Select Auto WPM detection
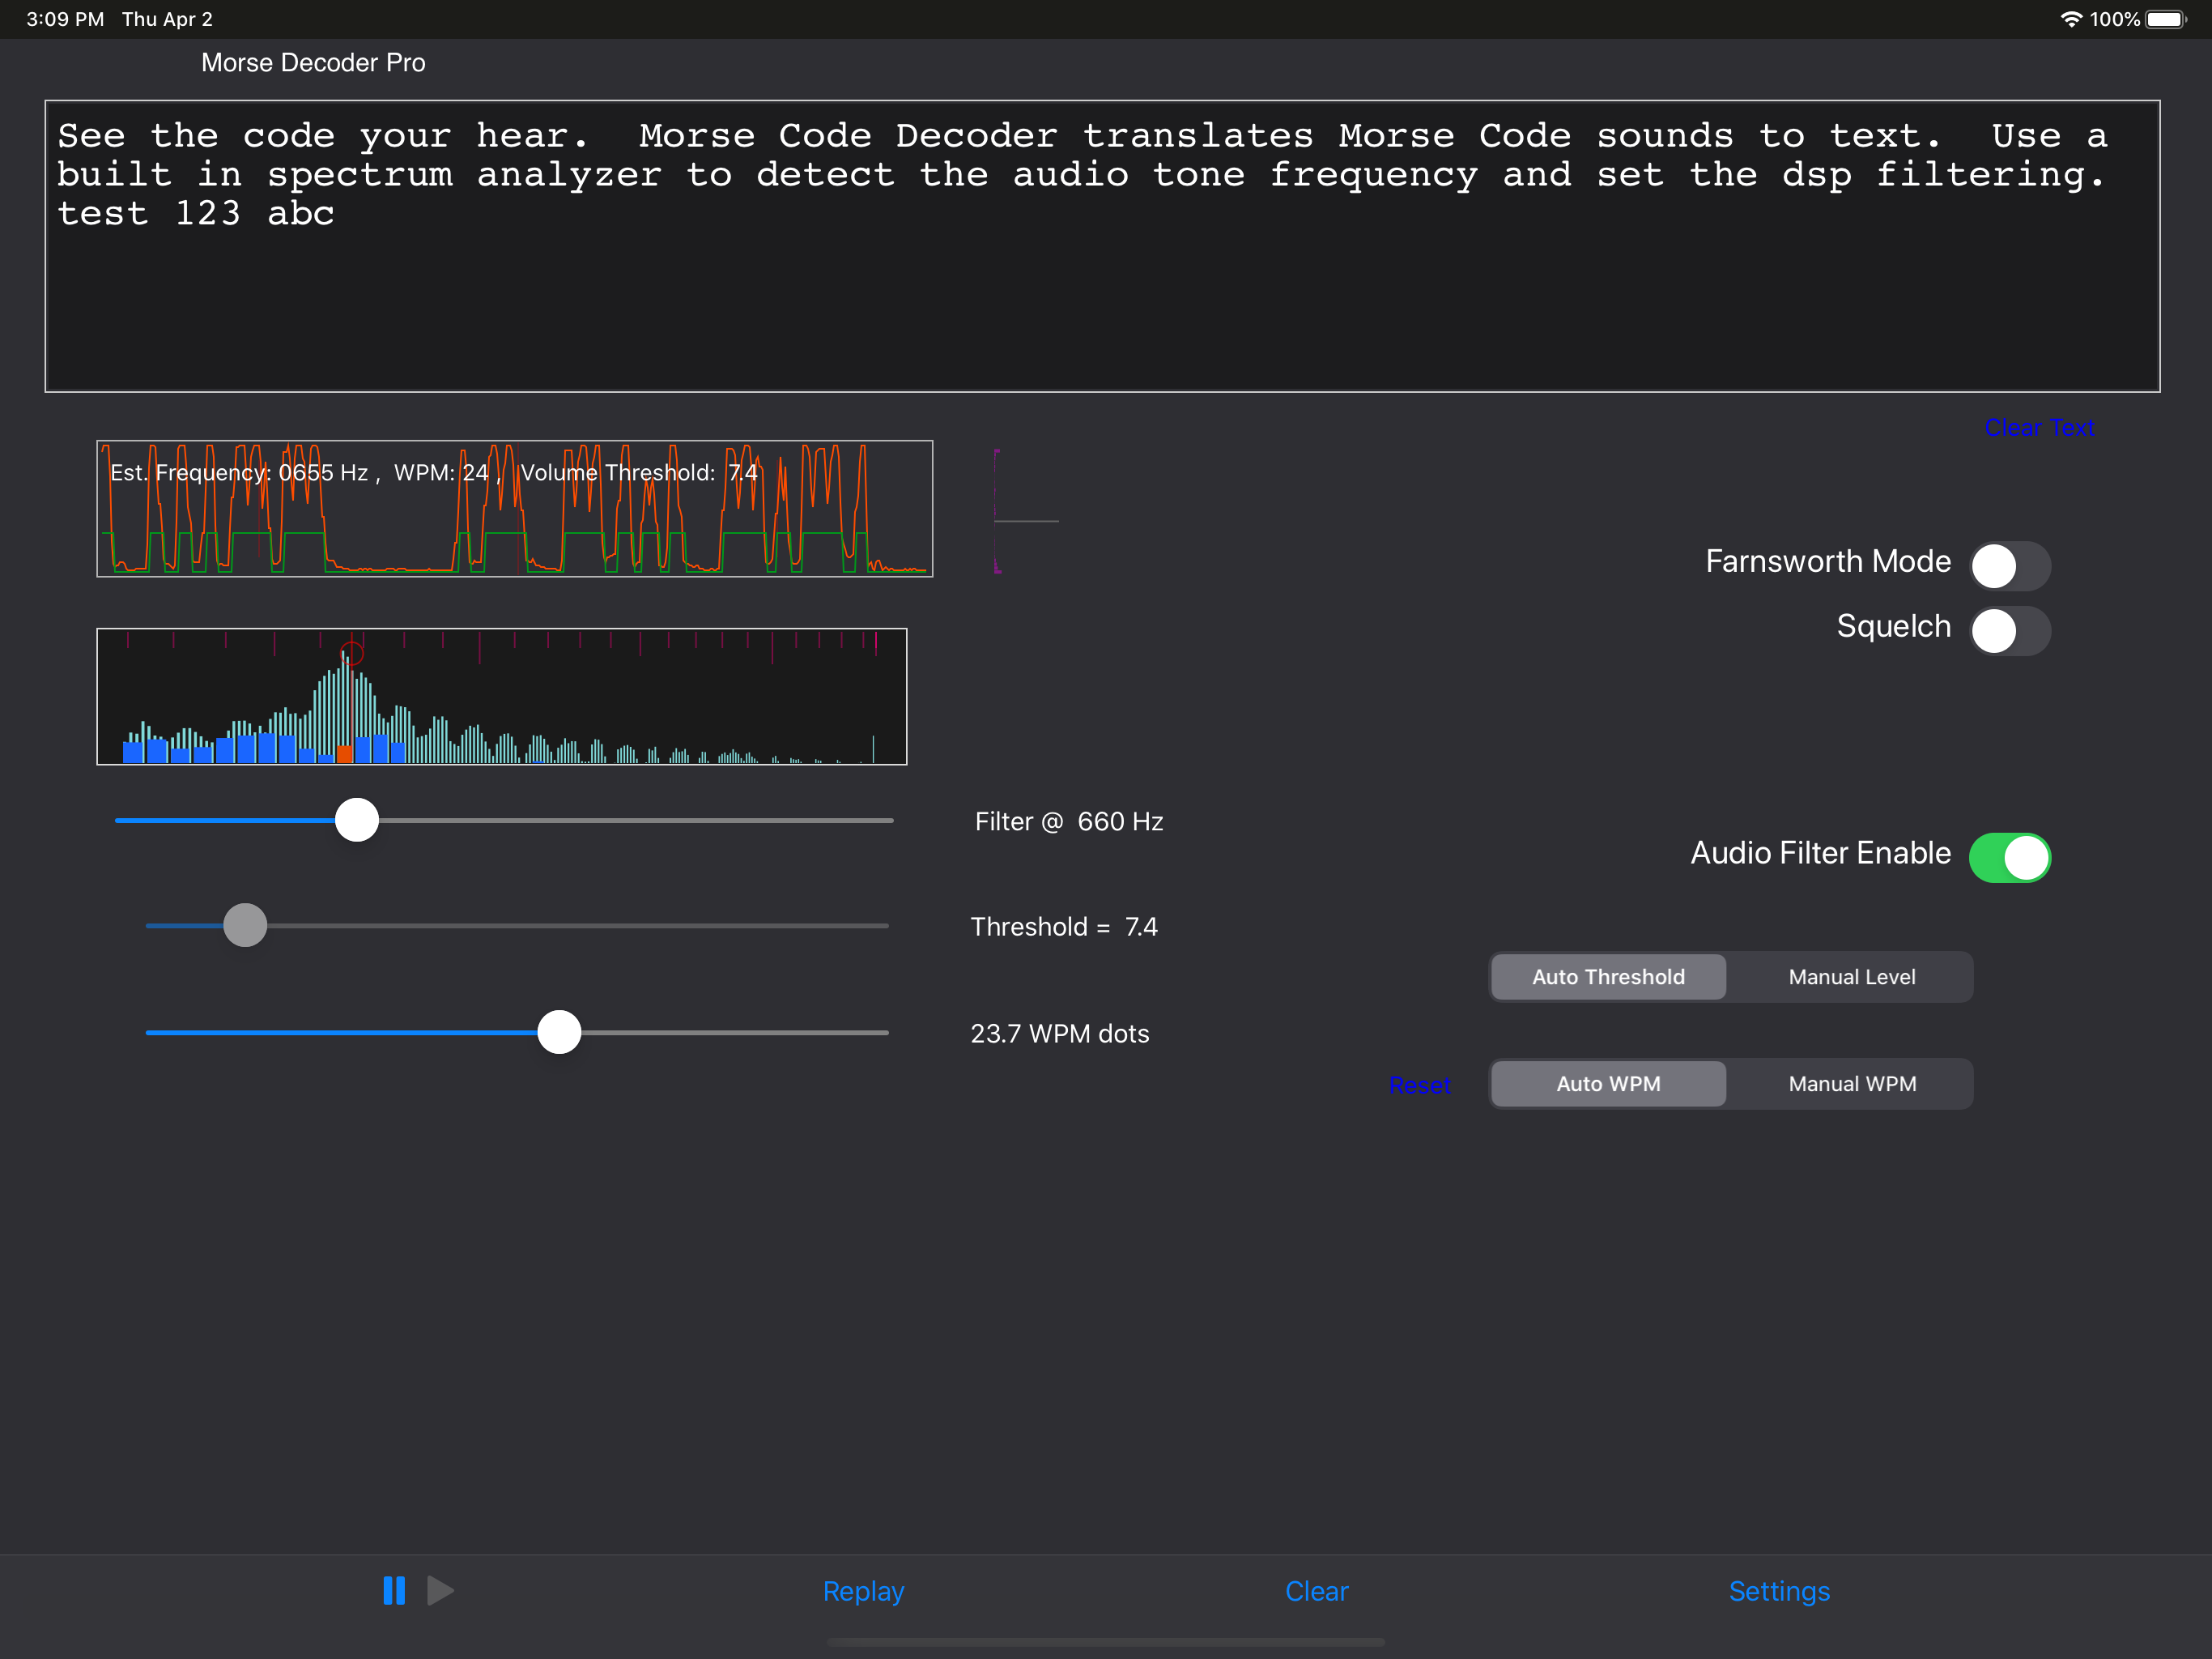Viewport: 2212px width, 1659px height. pyautogui.click(x=1607, y=1083)
